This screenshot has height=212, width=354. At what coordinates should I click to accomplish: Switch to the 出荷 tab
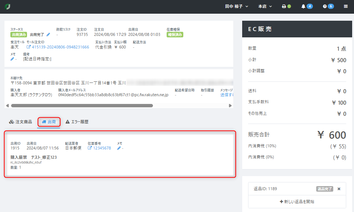pyautogui.click(x=49, y=122)
